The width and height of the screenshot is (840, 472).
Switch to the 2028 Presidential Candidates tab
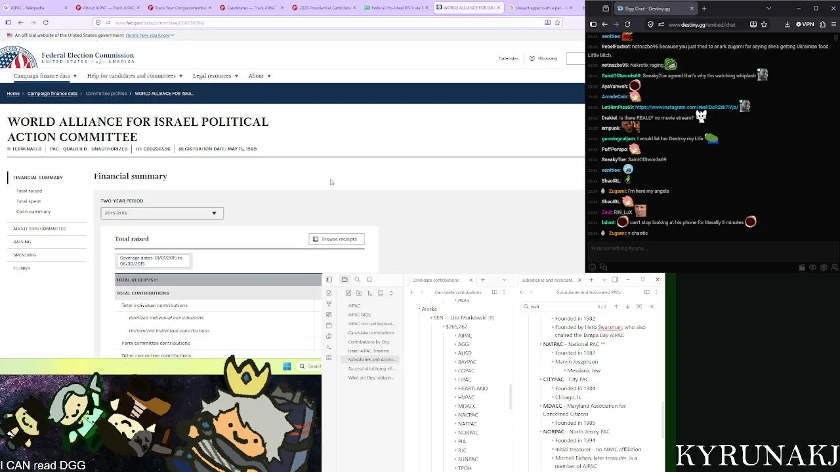pos(325,8)
